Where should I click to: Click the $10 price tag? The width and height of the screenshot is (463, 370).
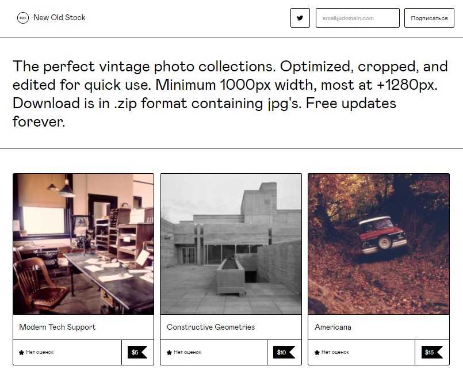click(x=283, y=352)
